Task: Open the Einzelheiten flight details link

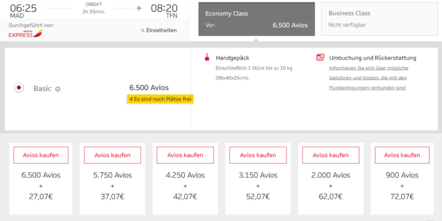Action: [x=161, y=31]
